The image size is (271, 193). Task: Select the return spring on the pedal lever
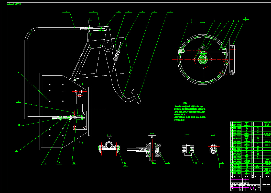tap(117, 55)
